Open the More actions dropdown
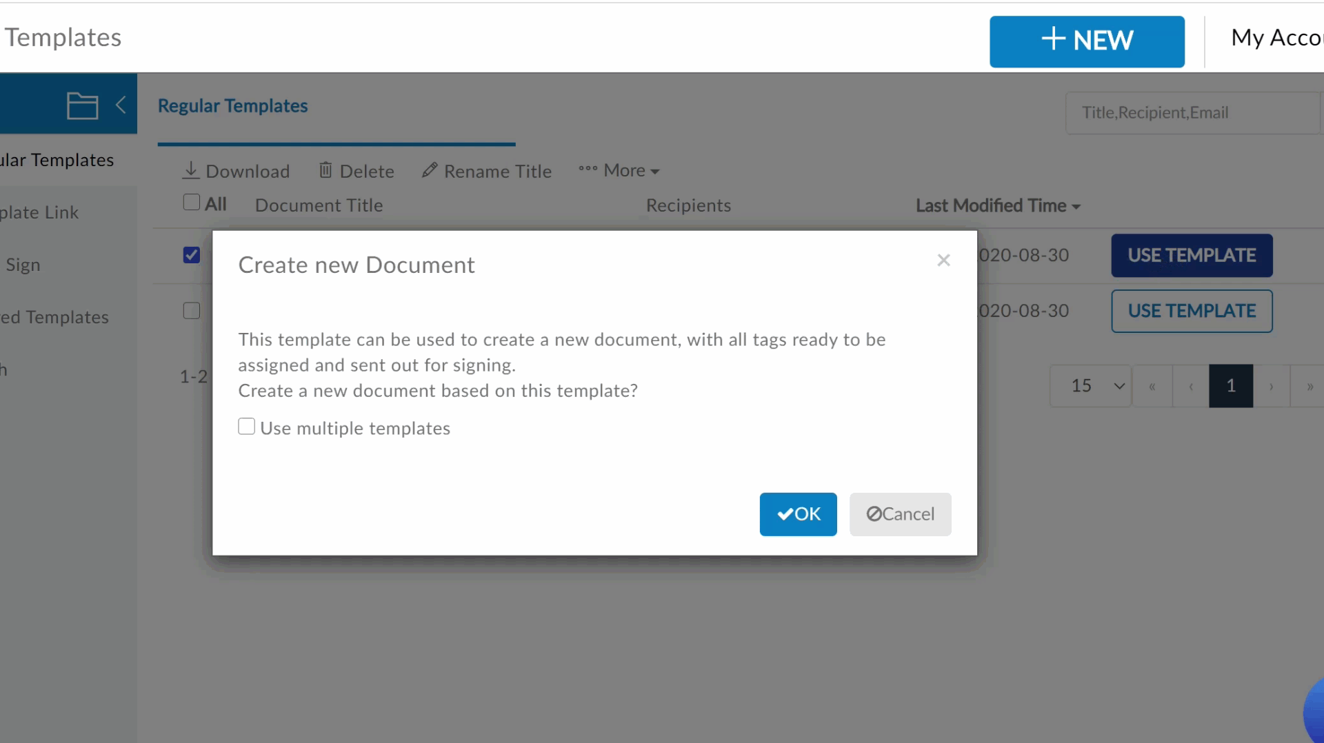This screenshot has height=743, width=1324. (x=619, y=170)
